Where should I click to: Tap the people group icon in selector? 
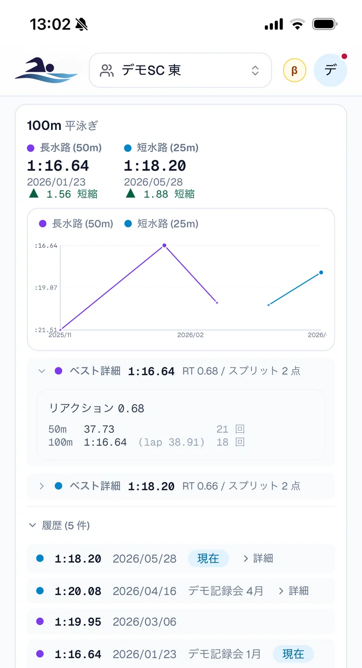coord(107,71)
